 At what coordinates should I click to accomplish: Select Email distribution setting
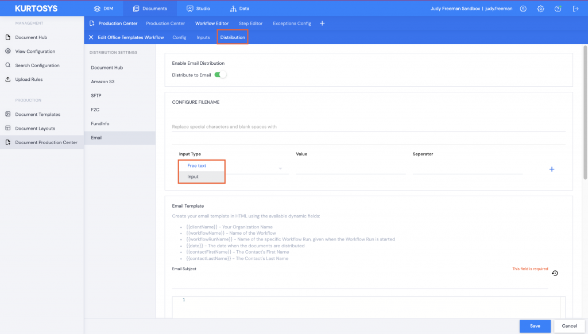[119, 138]
